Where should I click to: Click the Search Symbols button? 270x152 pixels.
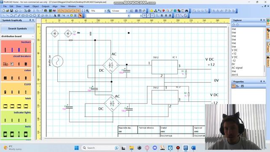[x=17, y=29]
